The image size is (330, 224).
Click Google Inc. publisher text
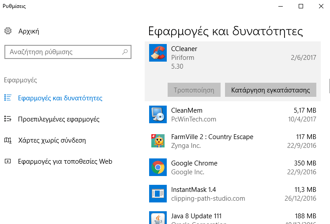tap(188, 172)
